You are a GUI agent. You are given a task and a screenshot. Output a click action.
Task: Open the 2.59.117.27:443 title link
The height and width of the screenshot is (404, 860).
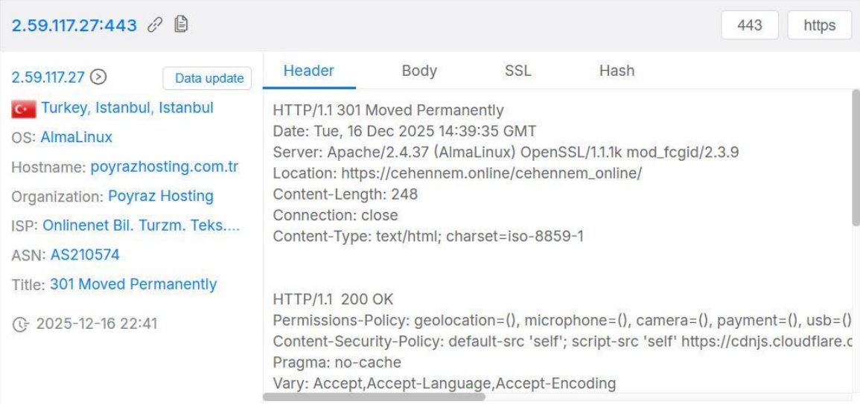74,25
